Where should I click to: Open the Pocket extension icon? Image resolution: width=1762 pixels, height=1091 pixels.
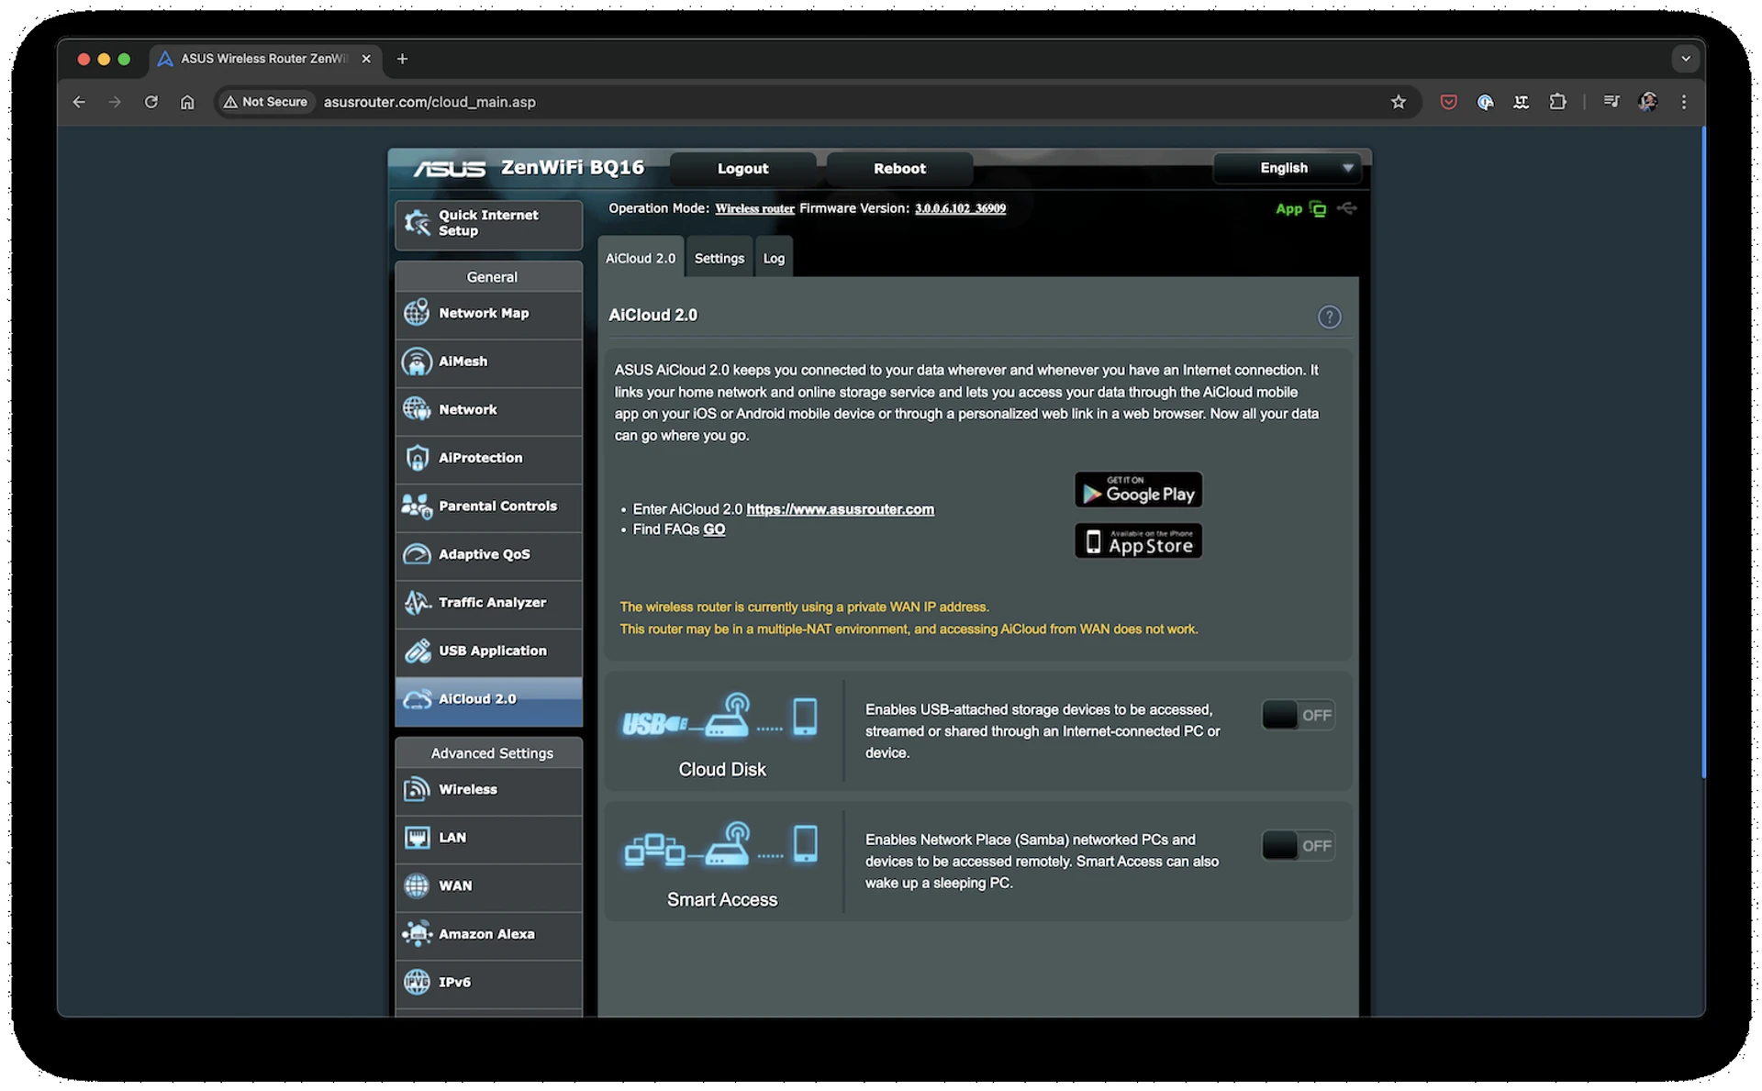coord(1448,102)
